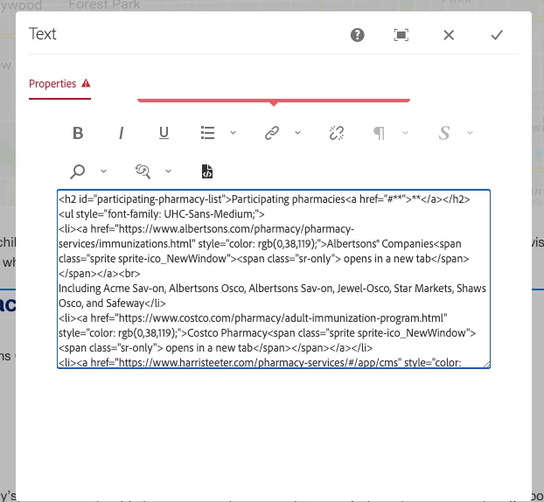This screenshot has width=544, height=502.
Task: Click the albertsons.com URL in source code
Action: (x=206, y=237)
